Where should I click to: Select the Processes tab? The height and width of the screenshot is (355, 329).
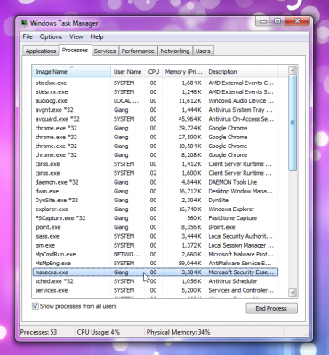coord(75,50)
